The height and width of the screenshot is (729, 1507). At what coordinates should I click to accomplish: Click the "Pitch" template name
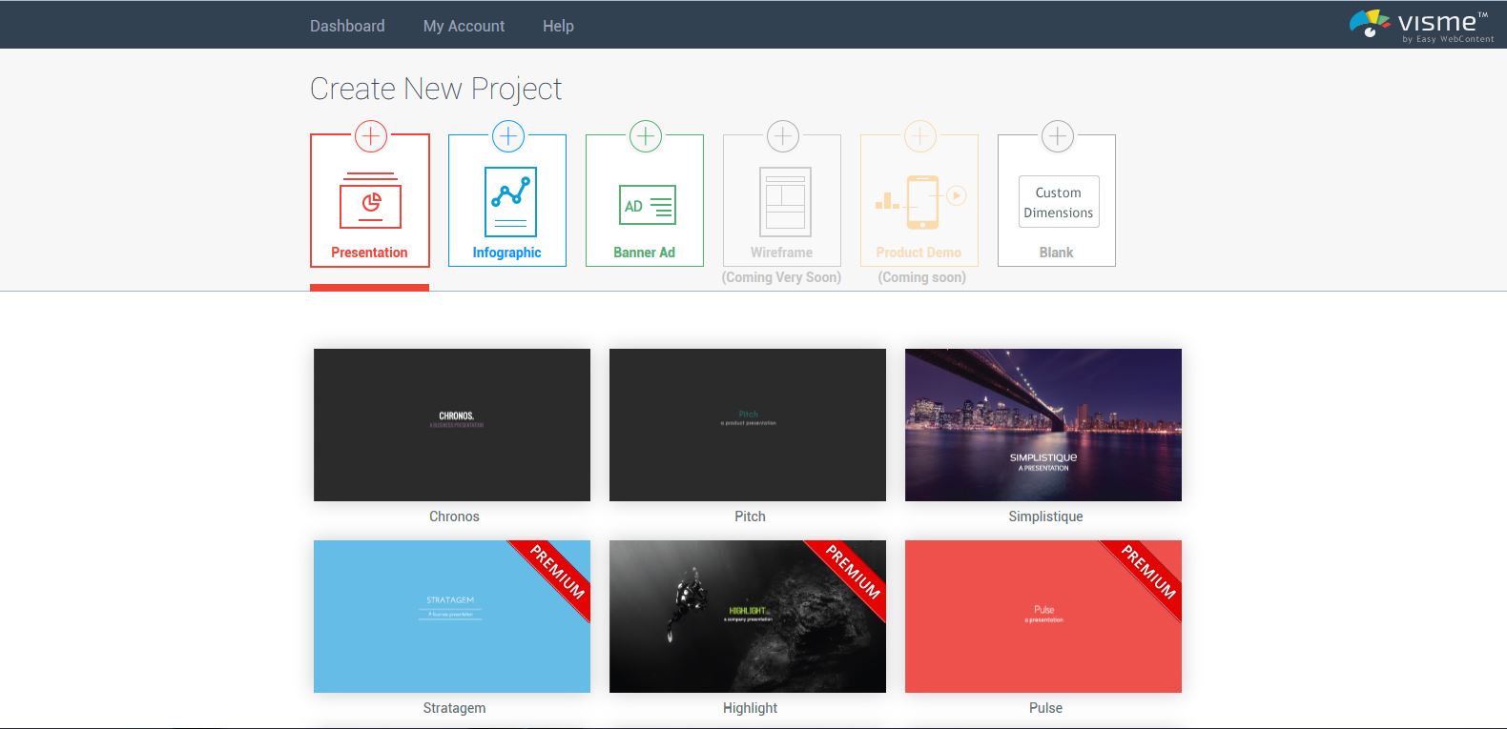(x=750, y=516)
